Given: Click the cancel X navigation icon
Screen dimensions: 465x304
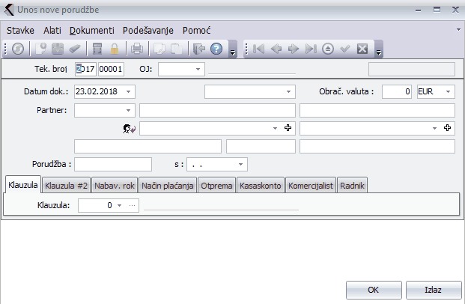Looking at the screenshot, I should [x=362, y=49].
